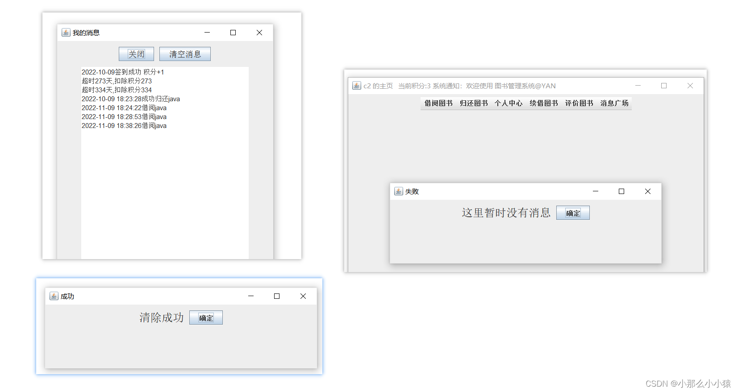Click 确定 in the 成功 dialog
Viewport: 738px width, 392px height.
click(206, 318)
